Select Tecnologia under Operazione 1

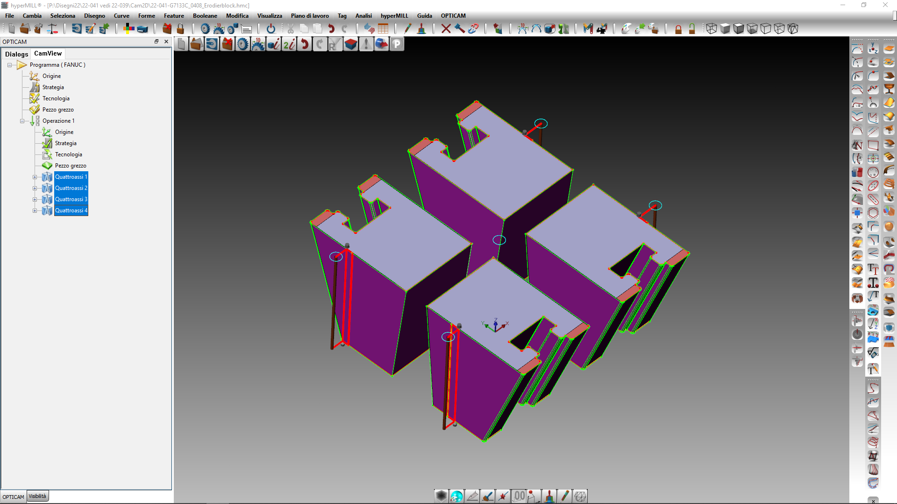pos(69,154)
